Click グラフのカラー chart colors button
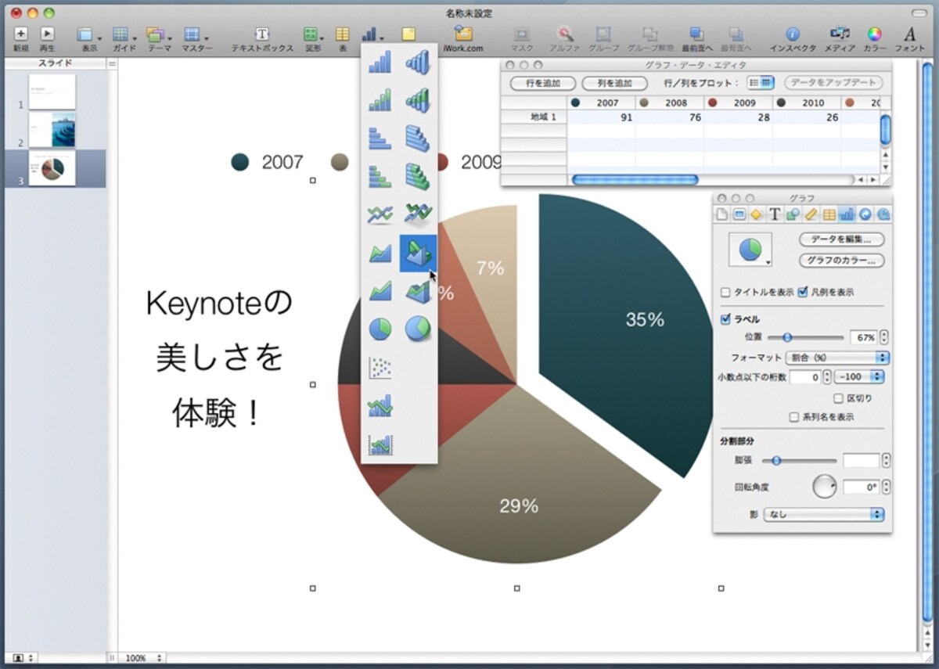This screenshot has width=939, height=669. pos(842,260)
